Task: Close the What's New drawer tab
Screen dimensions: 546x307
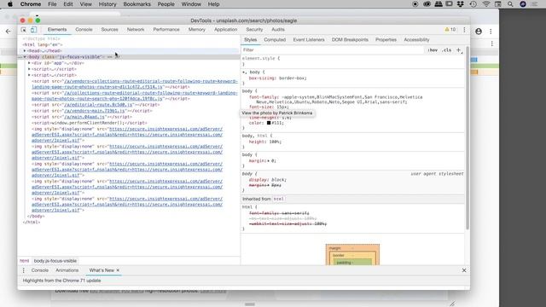Action: point(118,270)
